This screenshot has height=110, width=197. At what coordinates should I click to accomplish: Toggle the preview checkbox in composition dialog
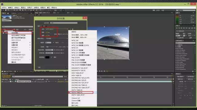pos(37,67)
